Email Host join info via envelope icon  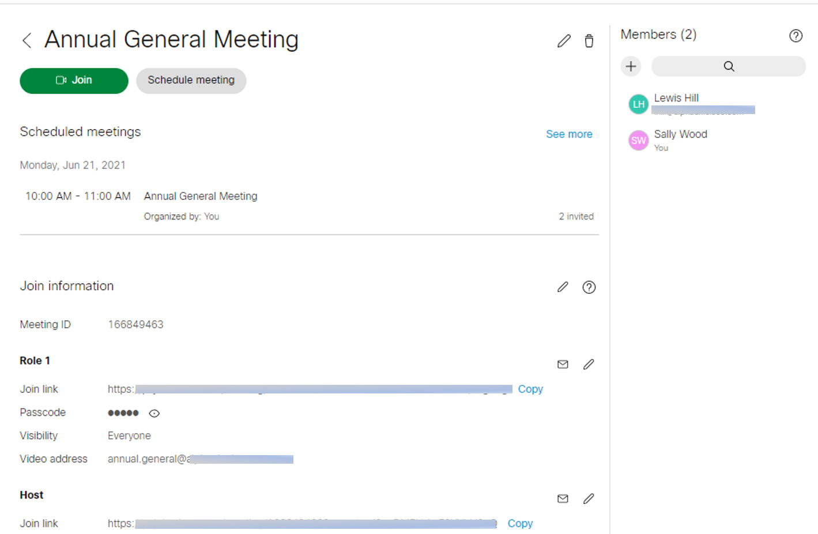coord(563,498)
